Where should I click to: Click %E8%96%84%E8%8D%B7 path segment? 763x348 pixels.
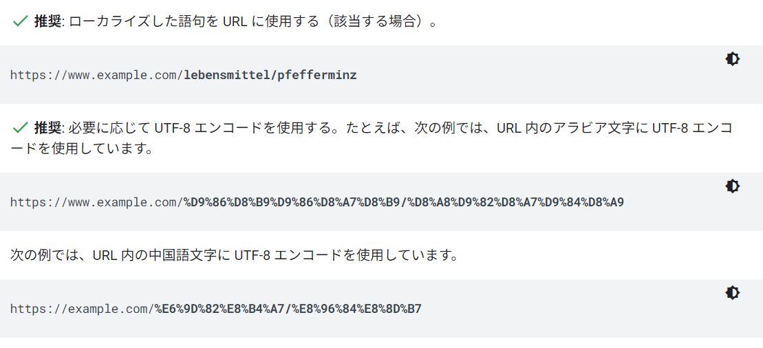coord(356,309)
